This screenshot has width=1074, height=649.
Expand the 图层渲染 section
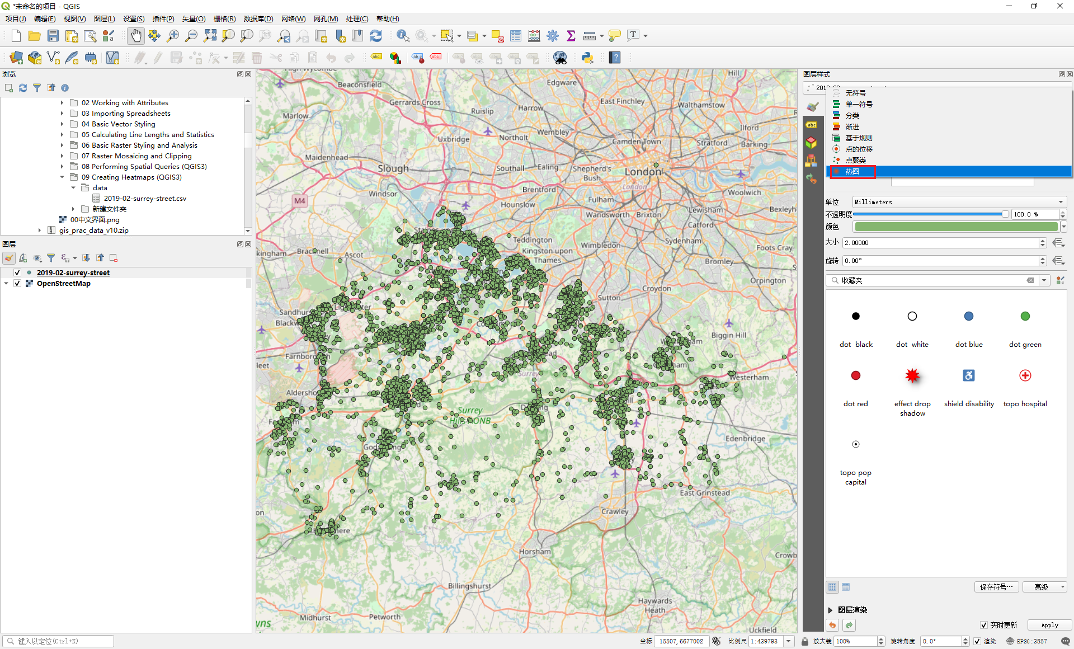831,610
